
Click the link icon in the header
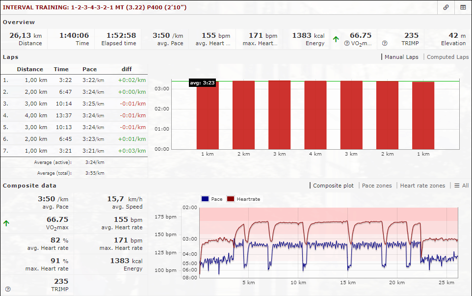click(x=446, y=7)
